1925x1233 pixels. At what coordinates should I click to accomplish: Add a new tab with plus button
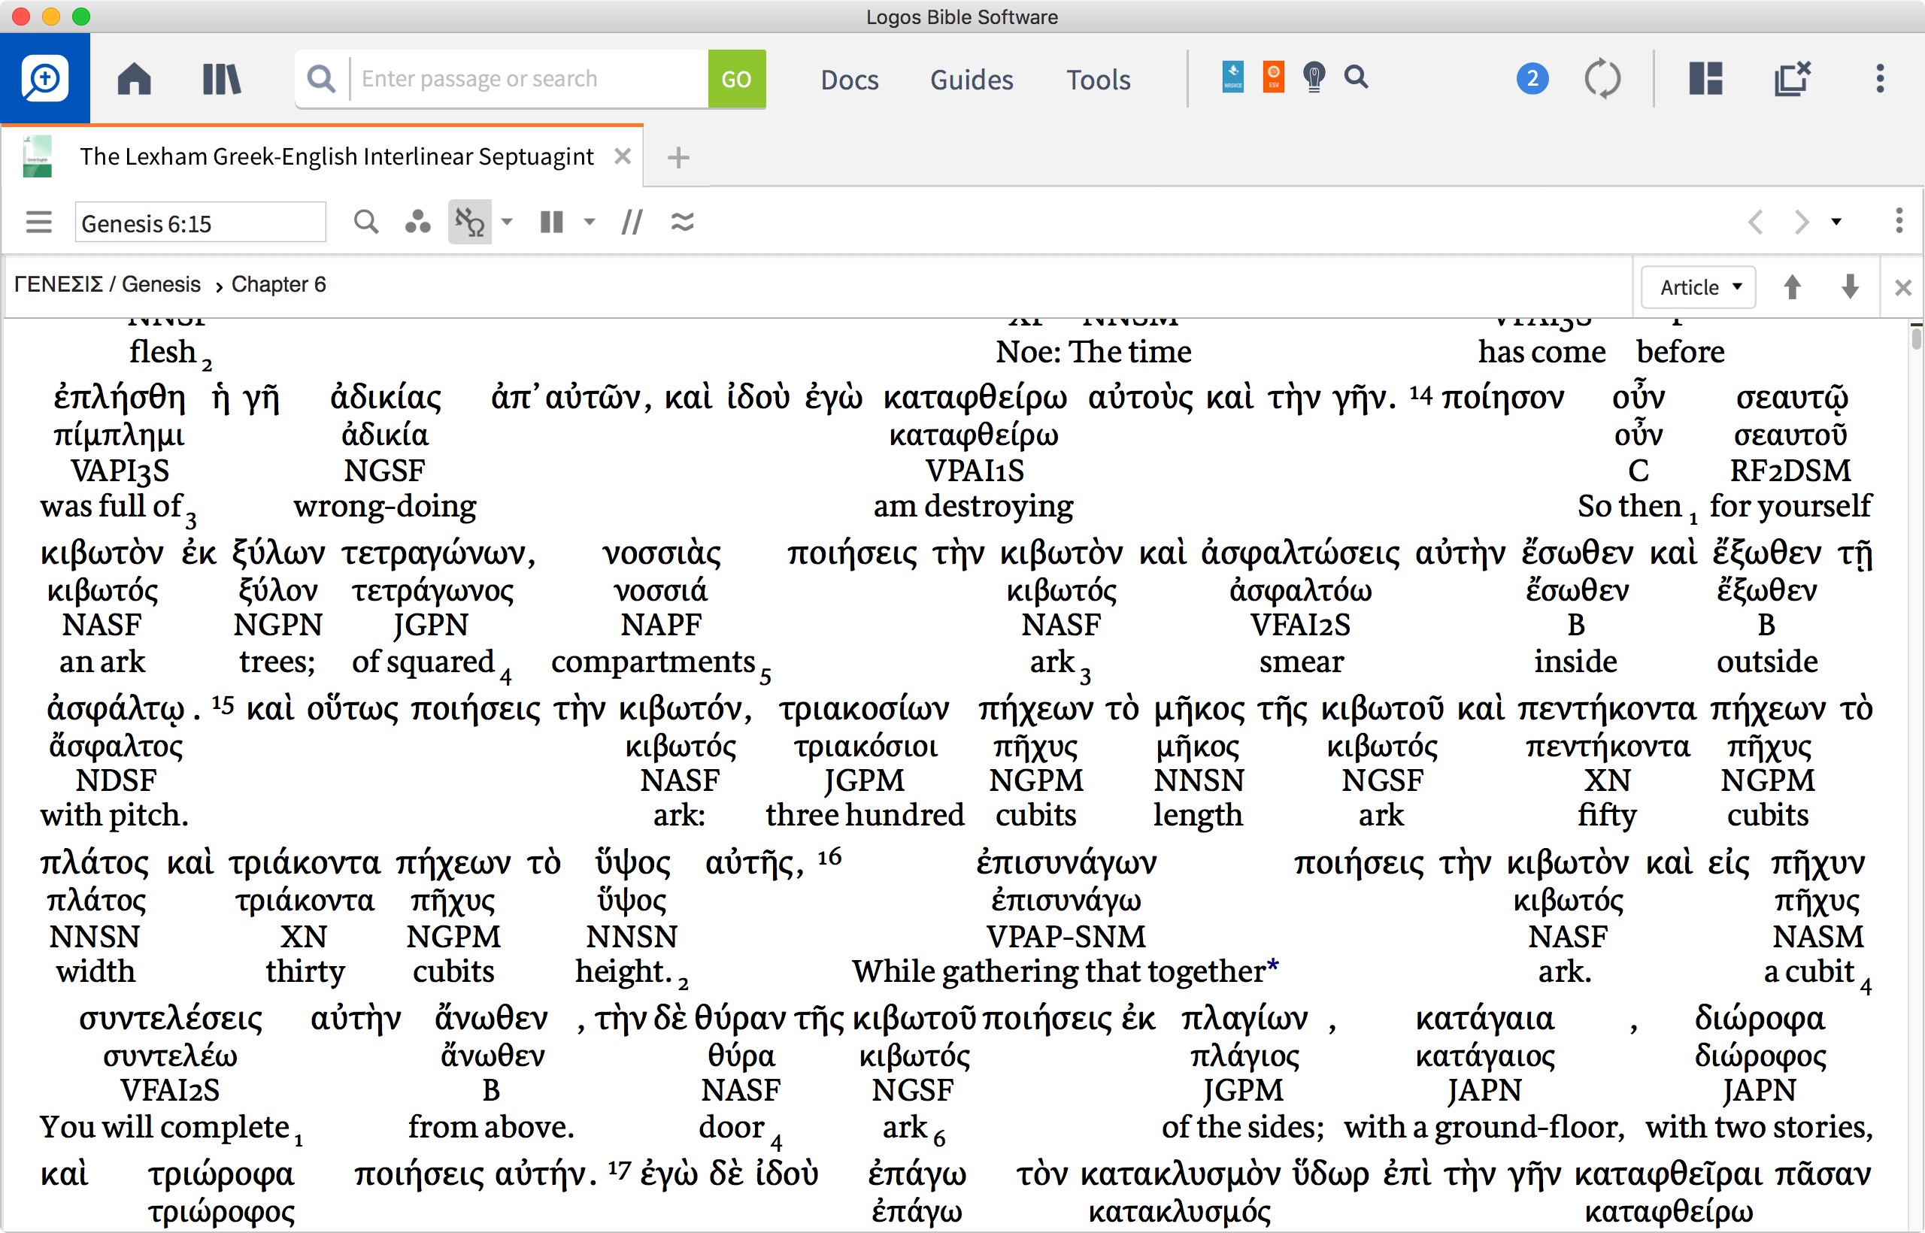(678, 158)
